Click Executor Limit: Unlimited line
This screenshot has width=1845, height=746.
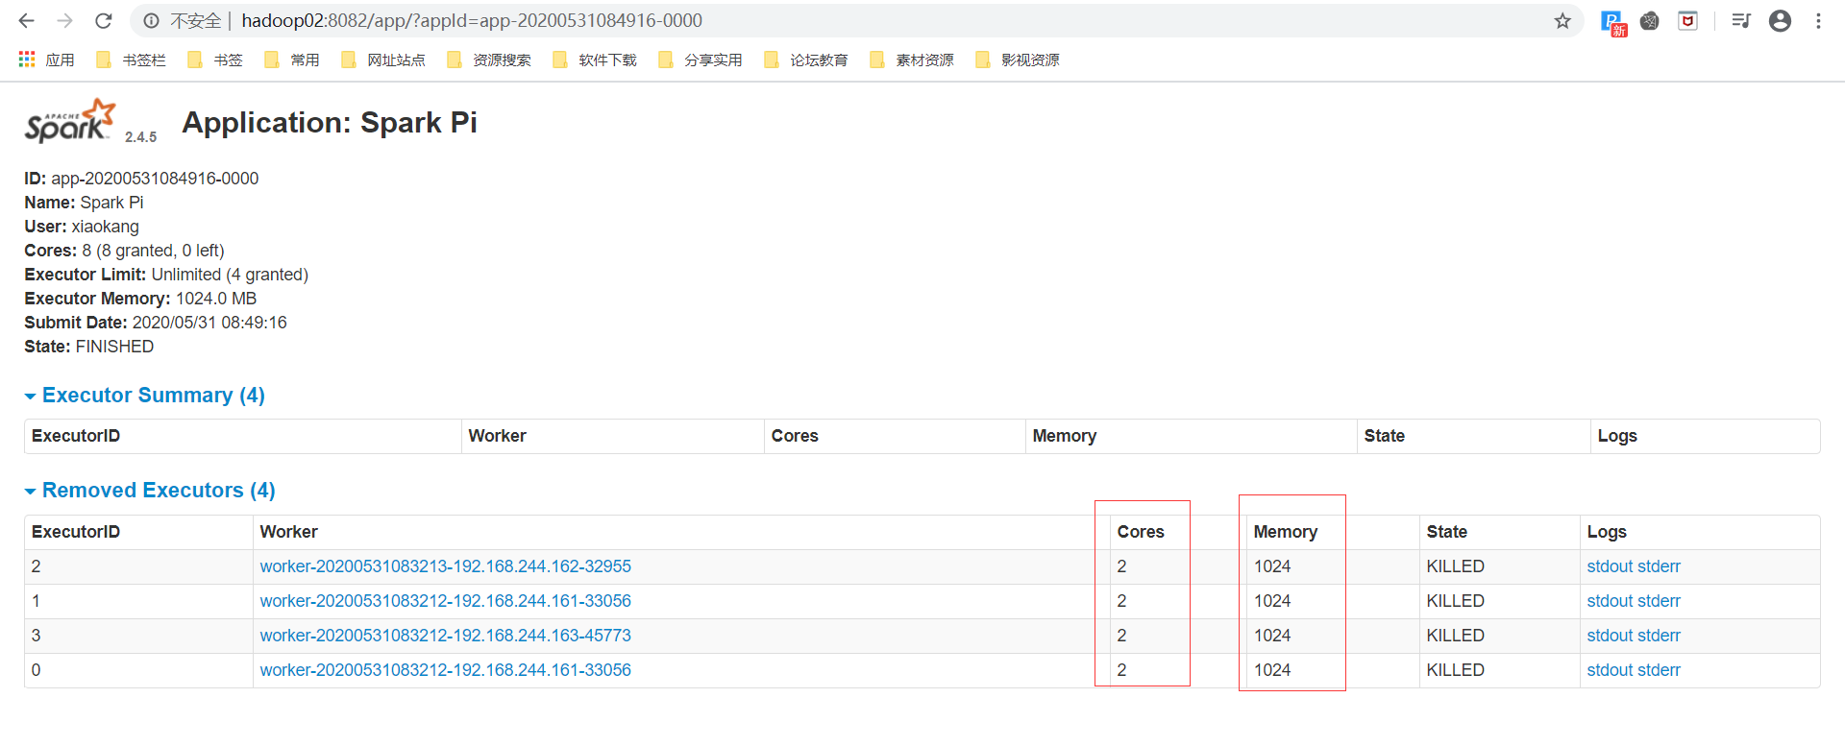[166, 275]
